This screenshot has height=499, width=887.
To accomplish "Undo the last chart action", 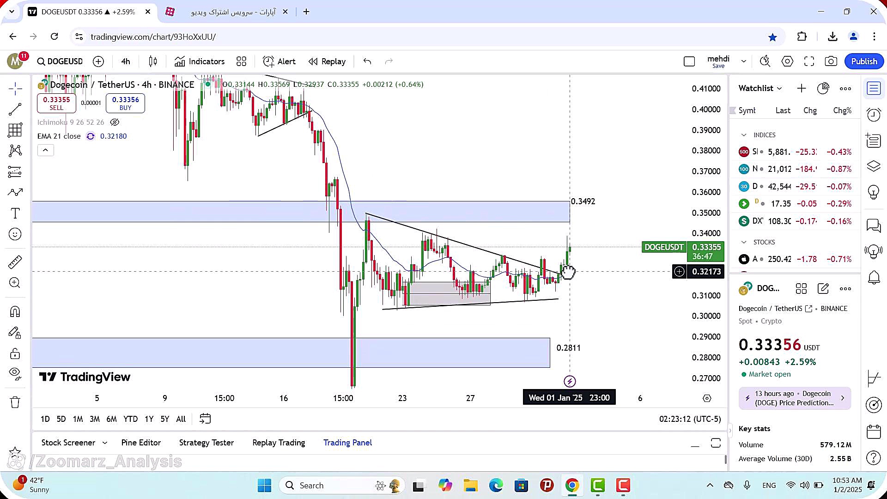I will (367, 61).
